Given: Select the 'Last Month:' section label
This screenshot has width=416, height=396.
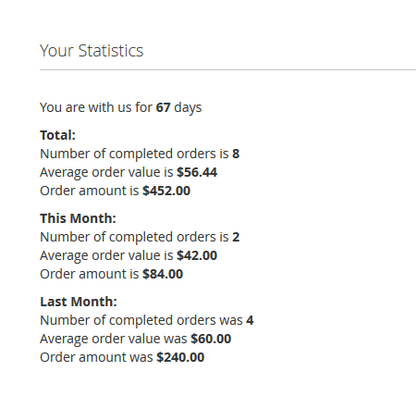Looking at the screenshot, I should tap(79, 302).
